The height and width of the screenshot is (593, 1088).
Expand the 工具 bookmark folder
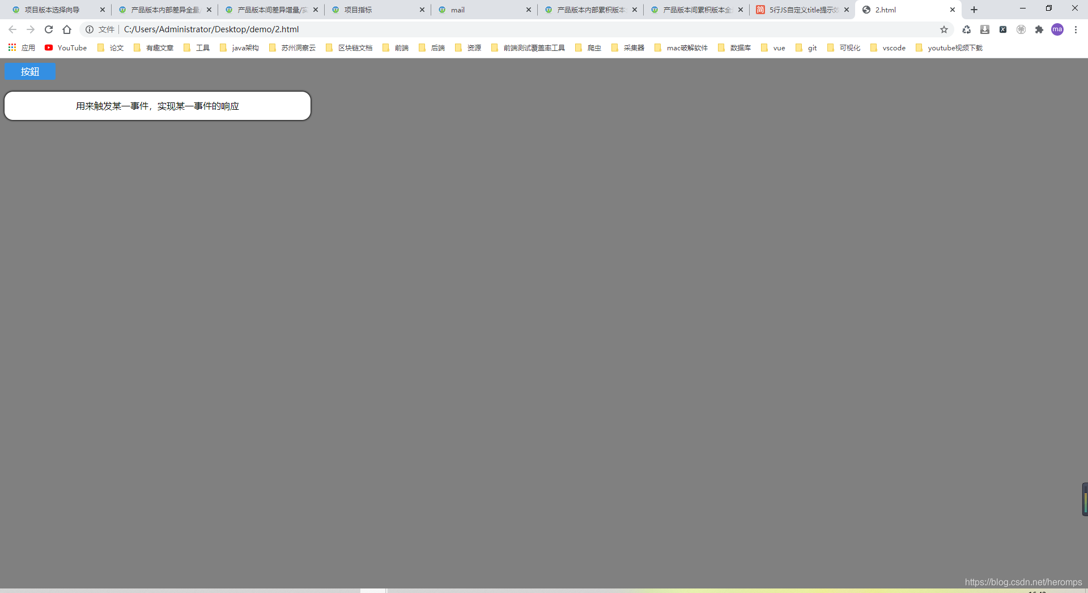(197, 48)
